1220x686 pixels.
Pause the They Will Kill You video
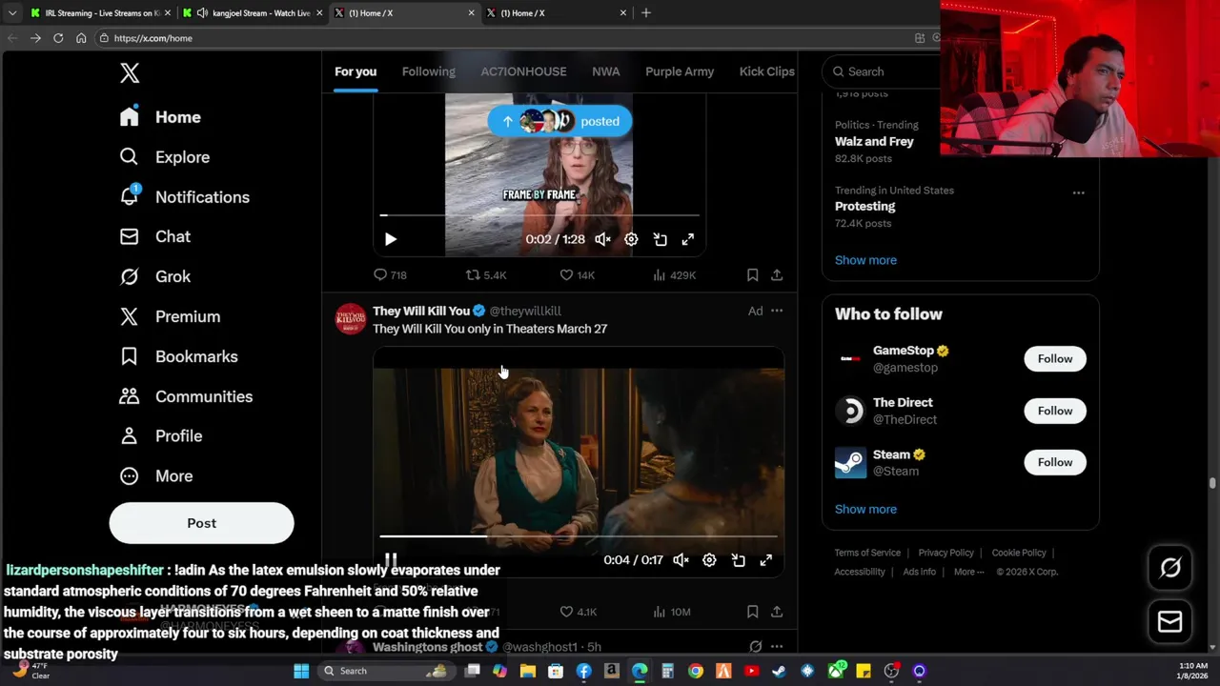[x=391, y=560]
